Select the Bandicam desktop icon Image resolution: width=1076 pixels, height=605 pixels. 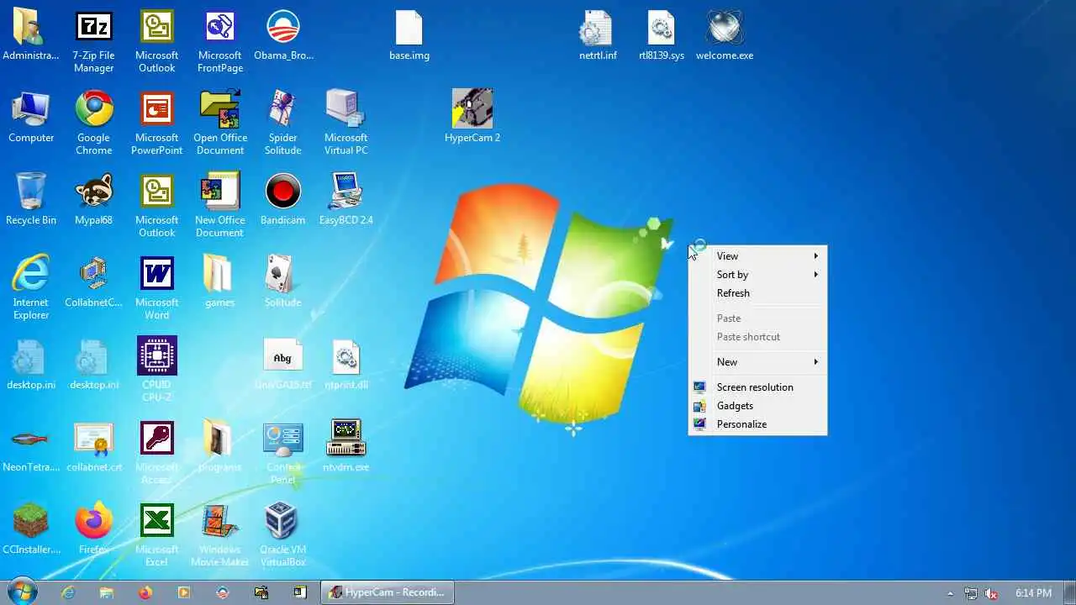(283, 198)
